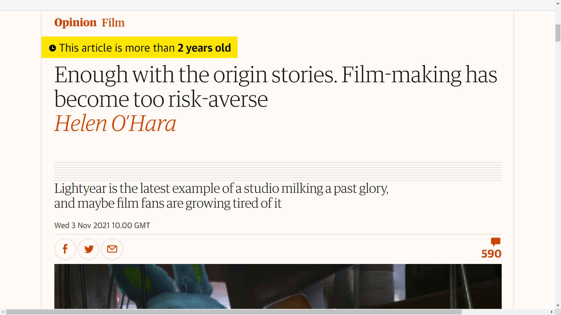
Task: Share article on Twitter
Action: point(89,249)
